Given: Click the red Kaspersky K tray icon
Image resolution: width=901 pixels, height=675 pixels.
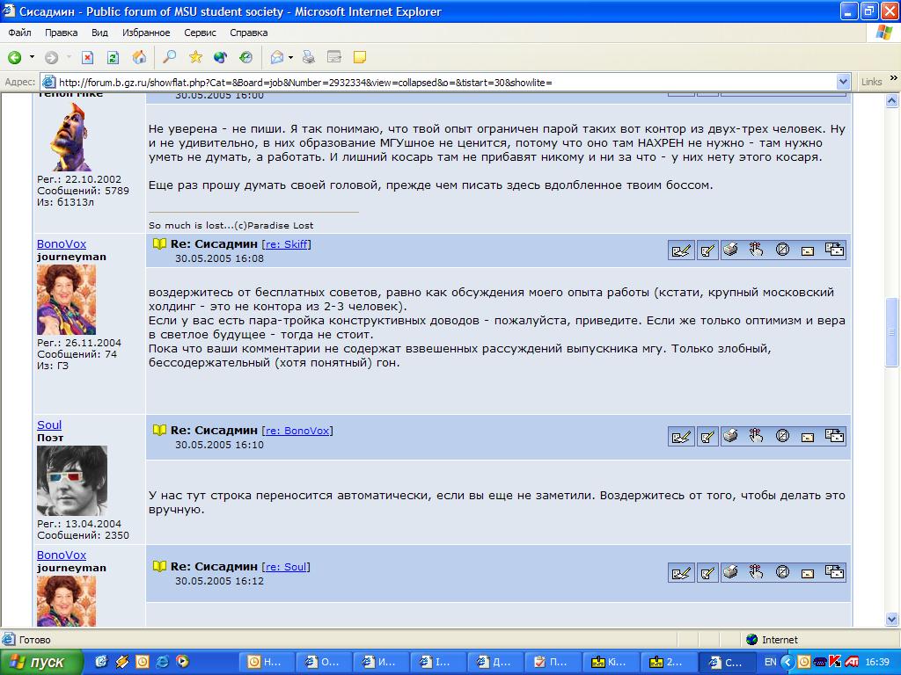Looking at the screenshot, I should 835,662.
